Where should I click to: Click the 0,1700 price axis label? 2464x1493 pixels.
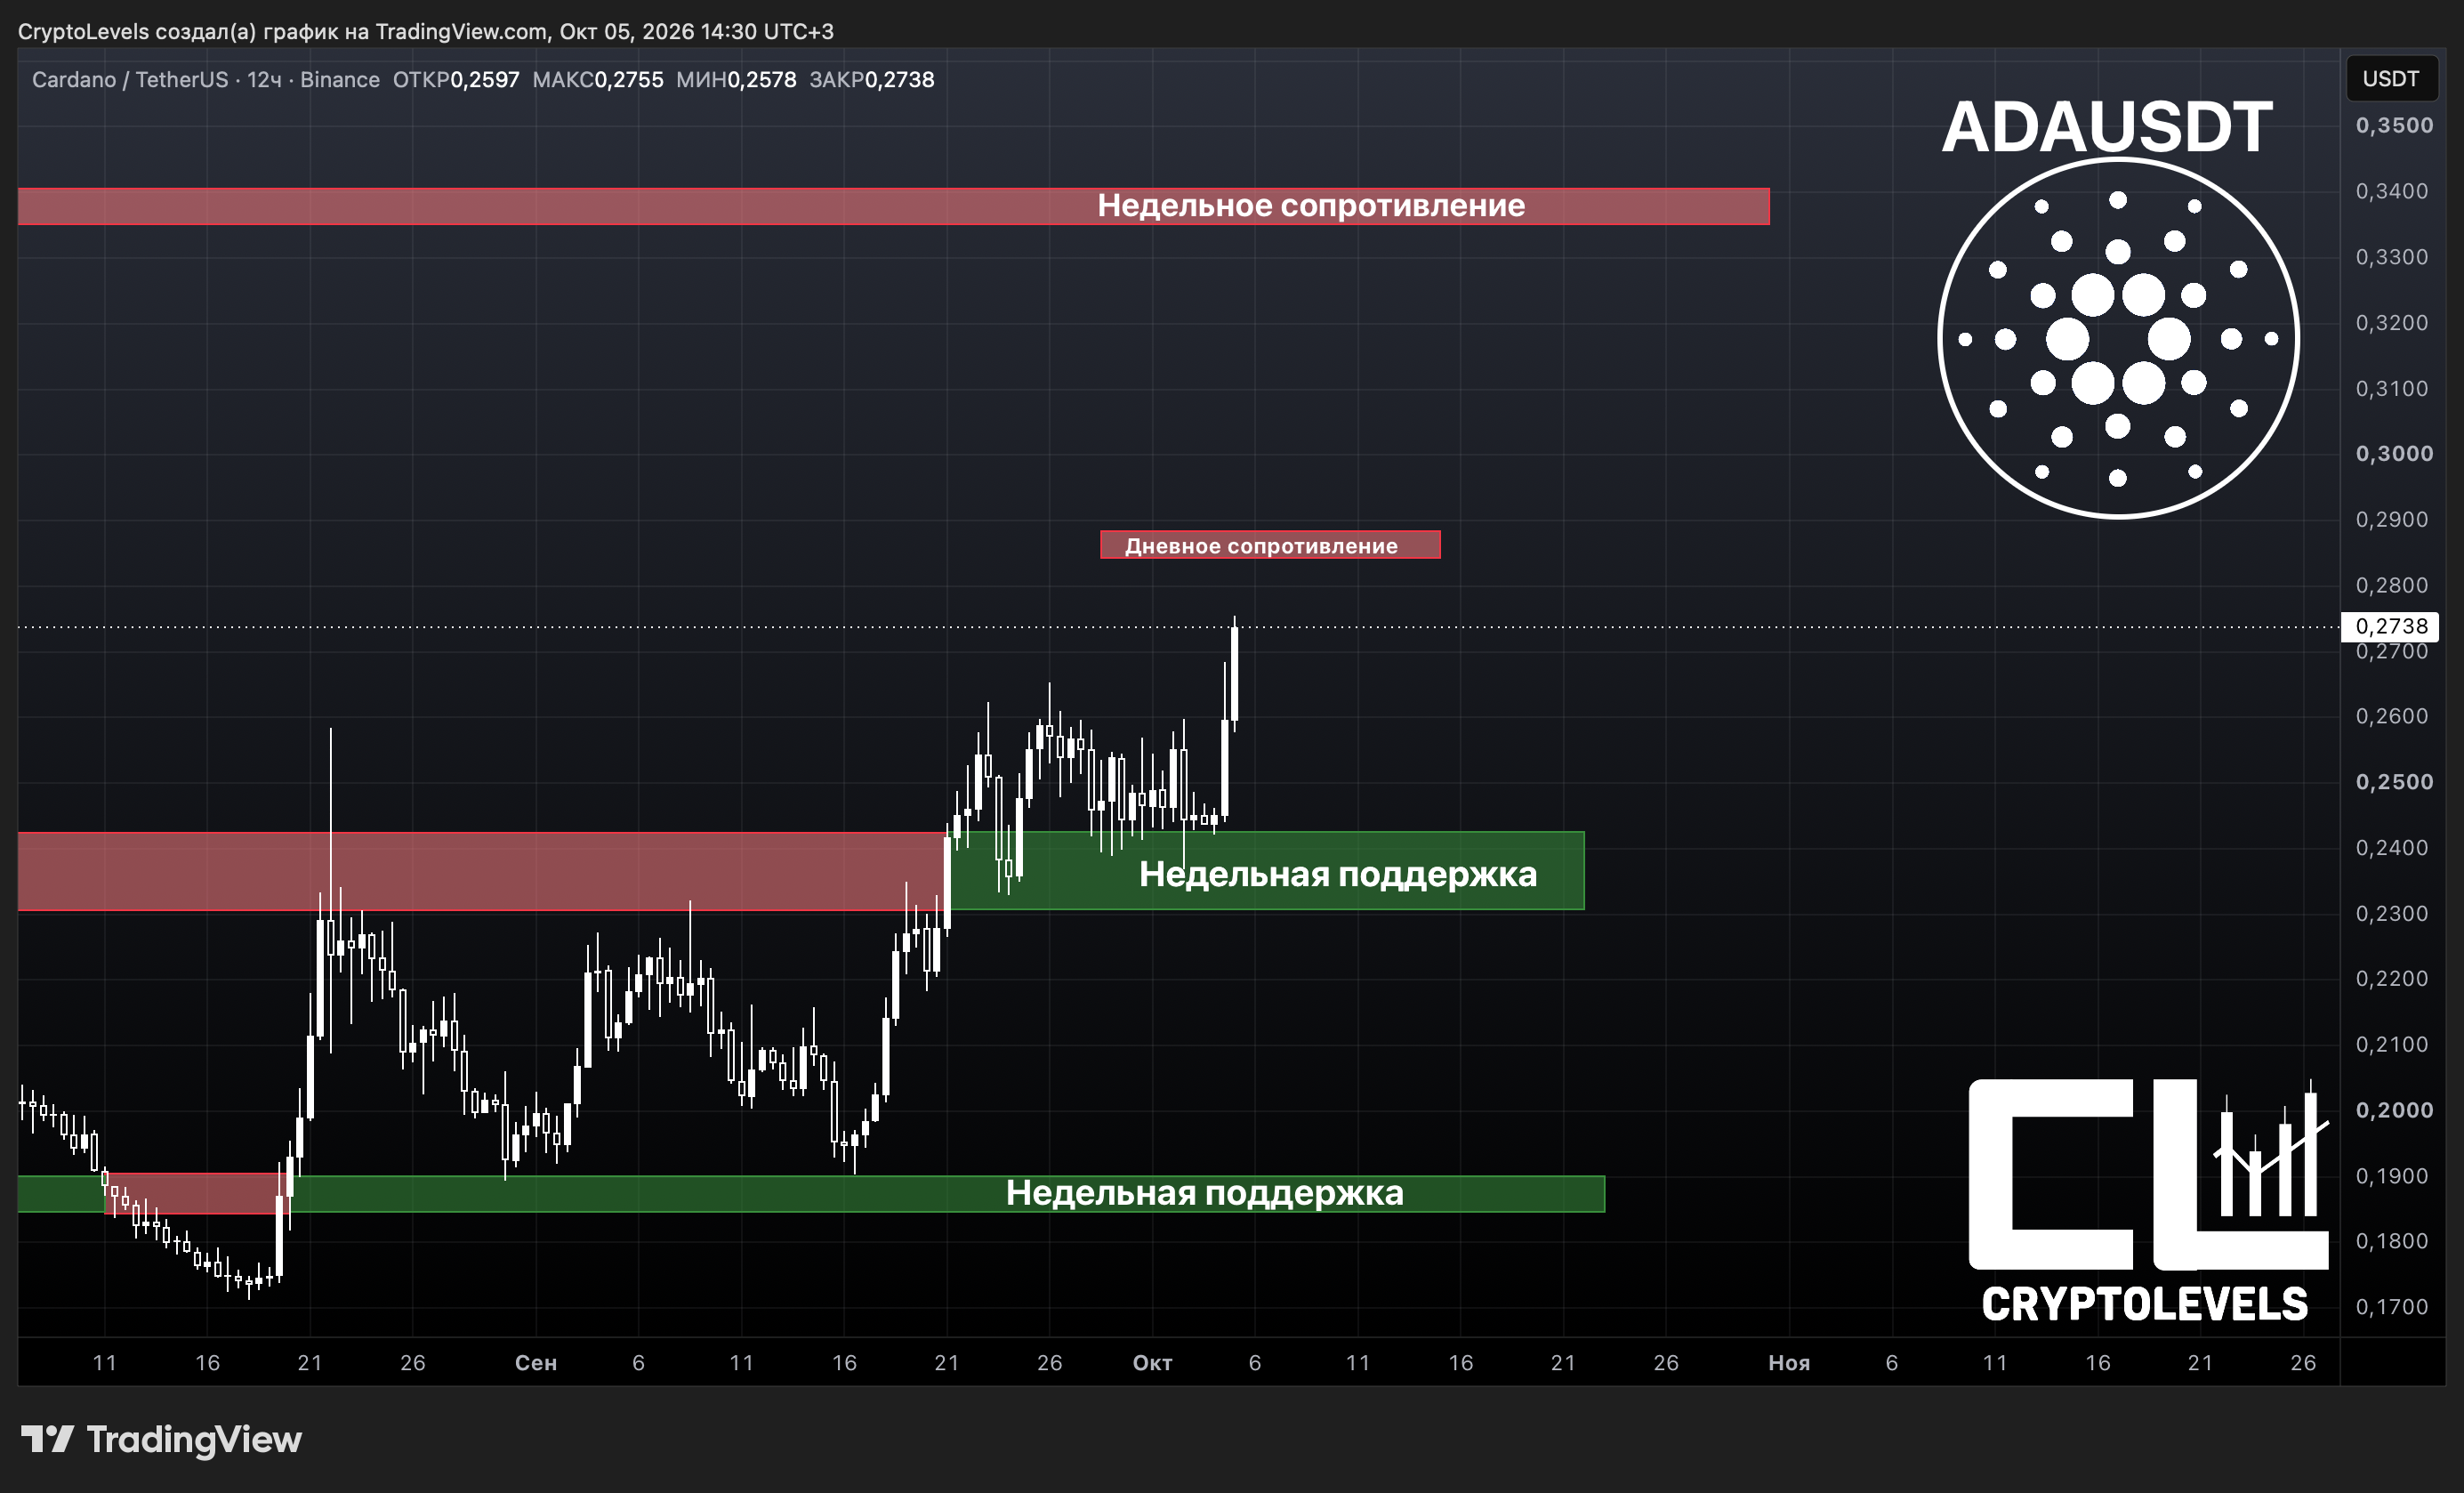[x=2392, y=1306]
